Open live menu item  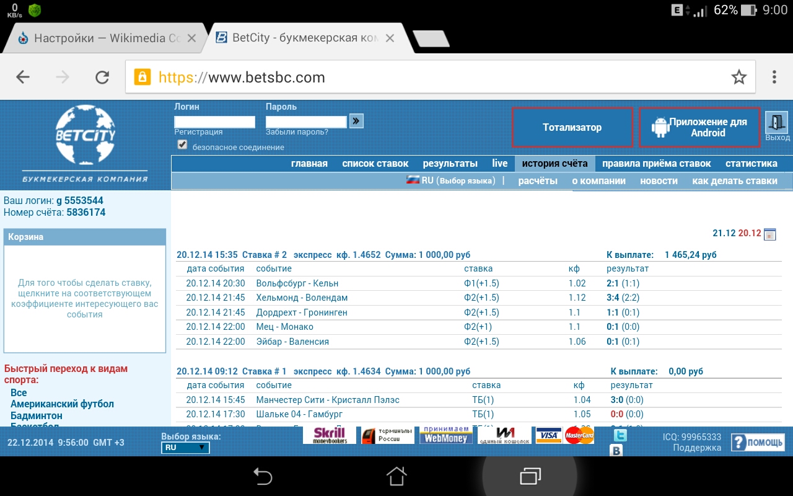[500, 164]
